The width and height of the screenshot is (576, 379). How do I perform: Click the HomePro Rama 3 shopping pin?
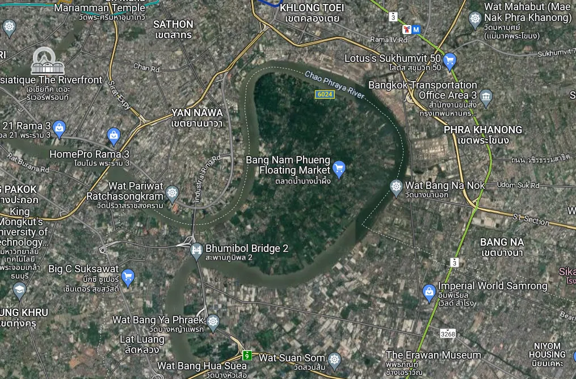tap(114, 136)
